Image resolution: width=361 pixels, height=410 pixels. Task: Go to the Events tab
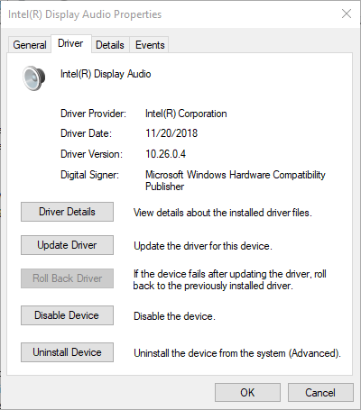pyautogui.click(x=150, y=45)
